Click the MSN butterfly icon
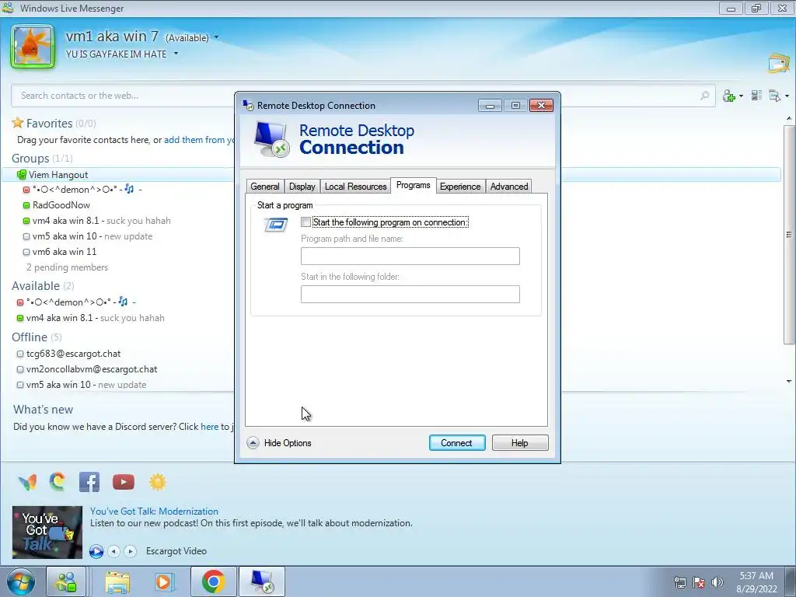 (27, 482)
